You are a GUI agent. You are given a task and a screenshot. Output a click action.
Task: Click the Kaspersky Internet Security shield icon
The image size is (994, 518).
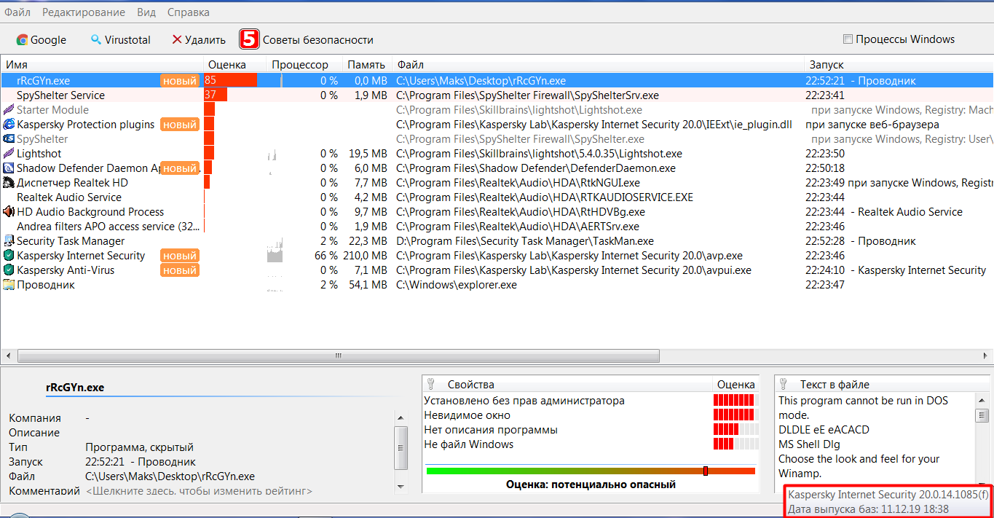click(9, 256)
